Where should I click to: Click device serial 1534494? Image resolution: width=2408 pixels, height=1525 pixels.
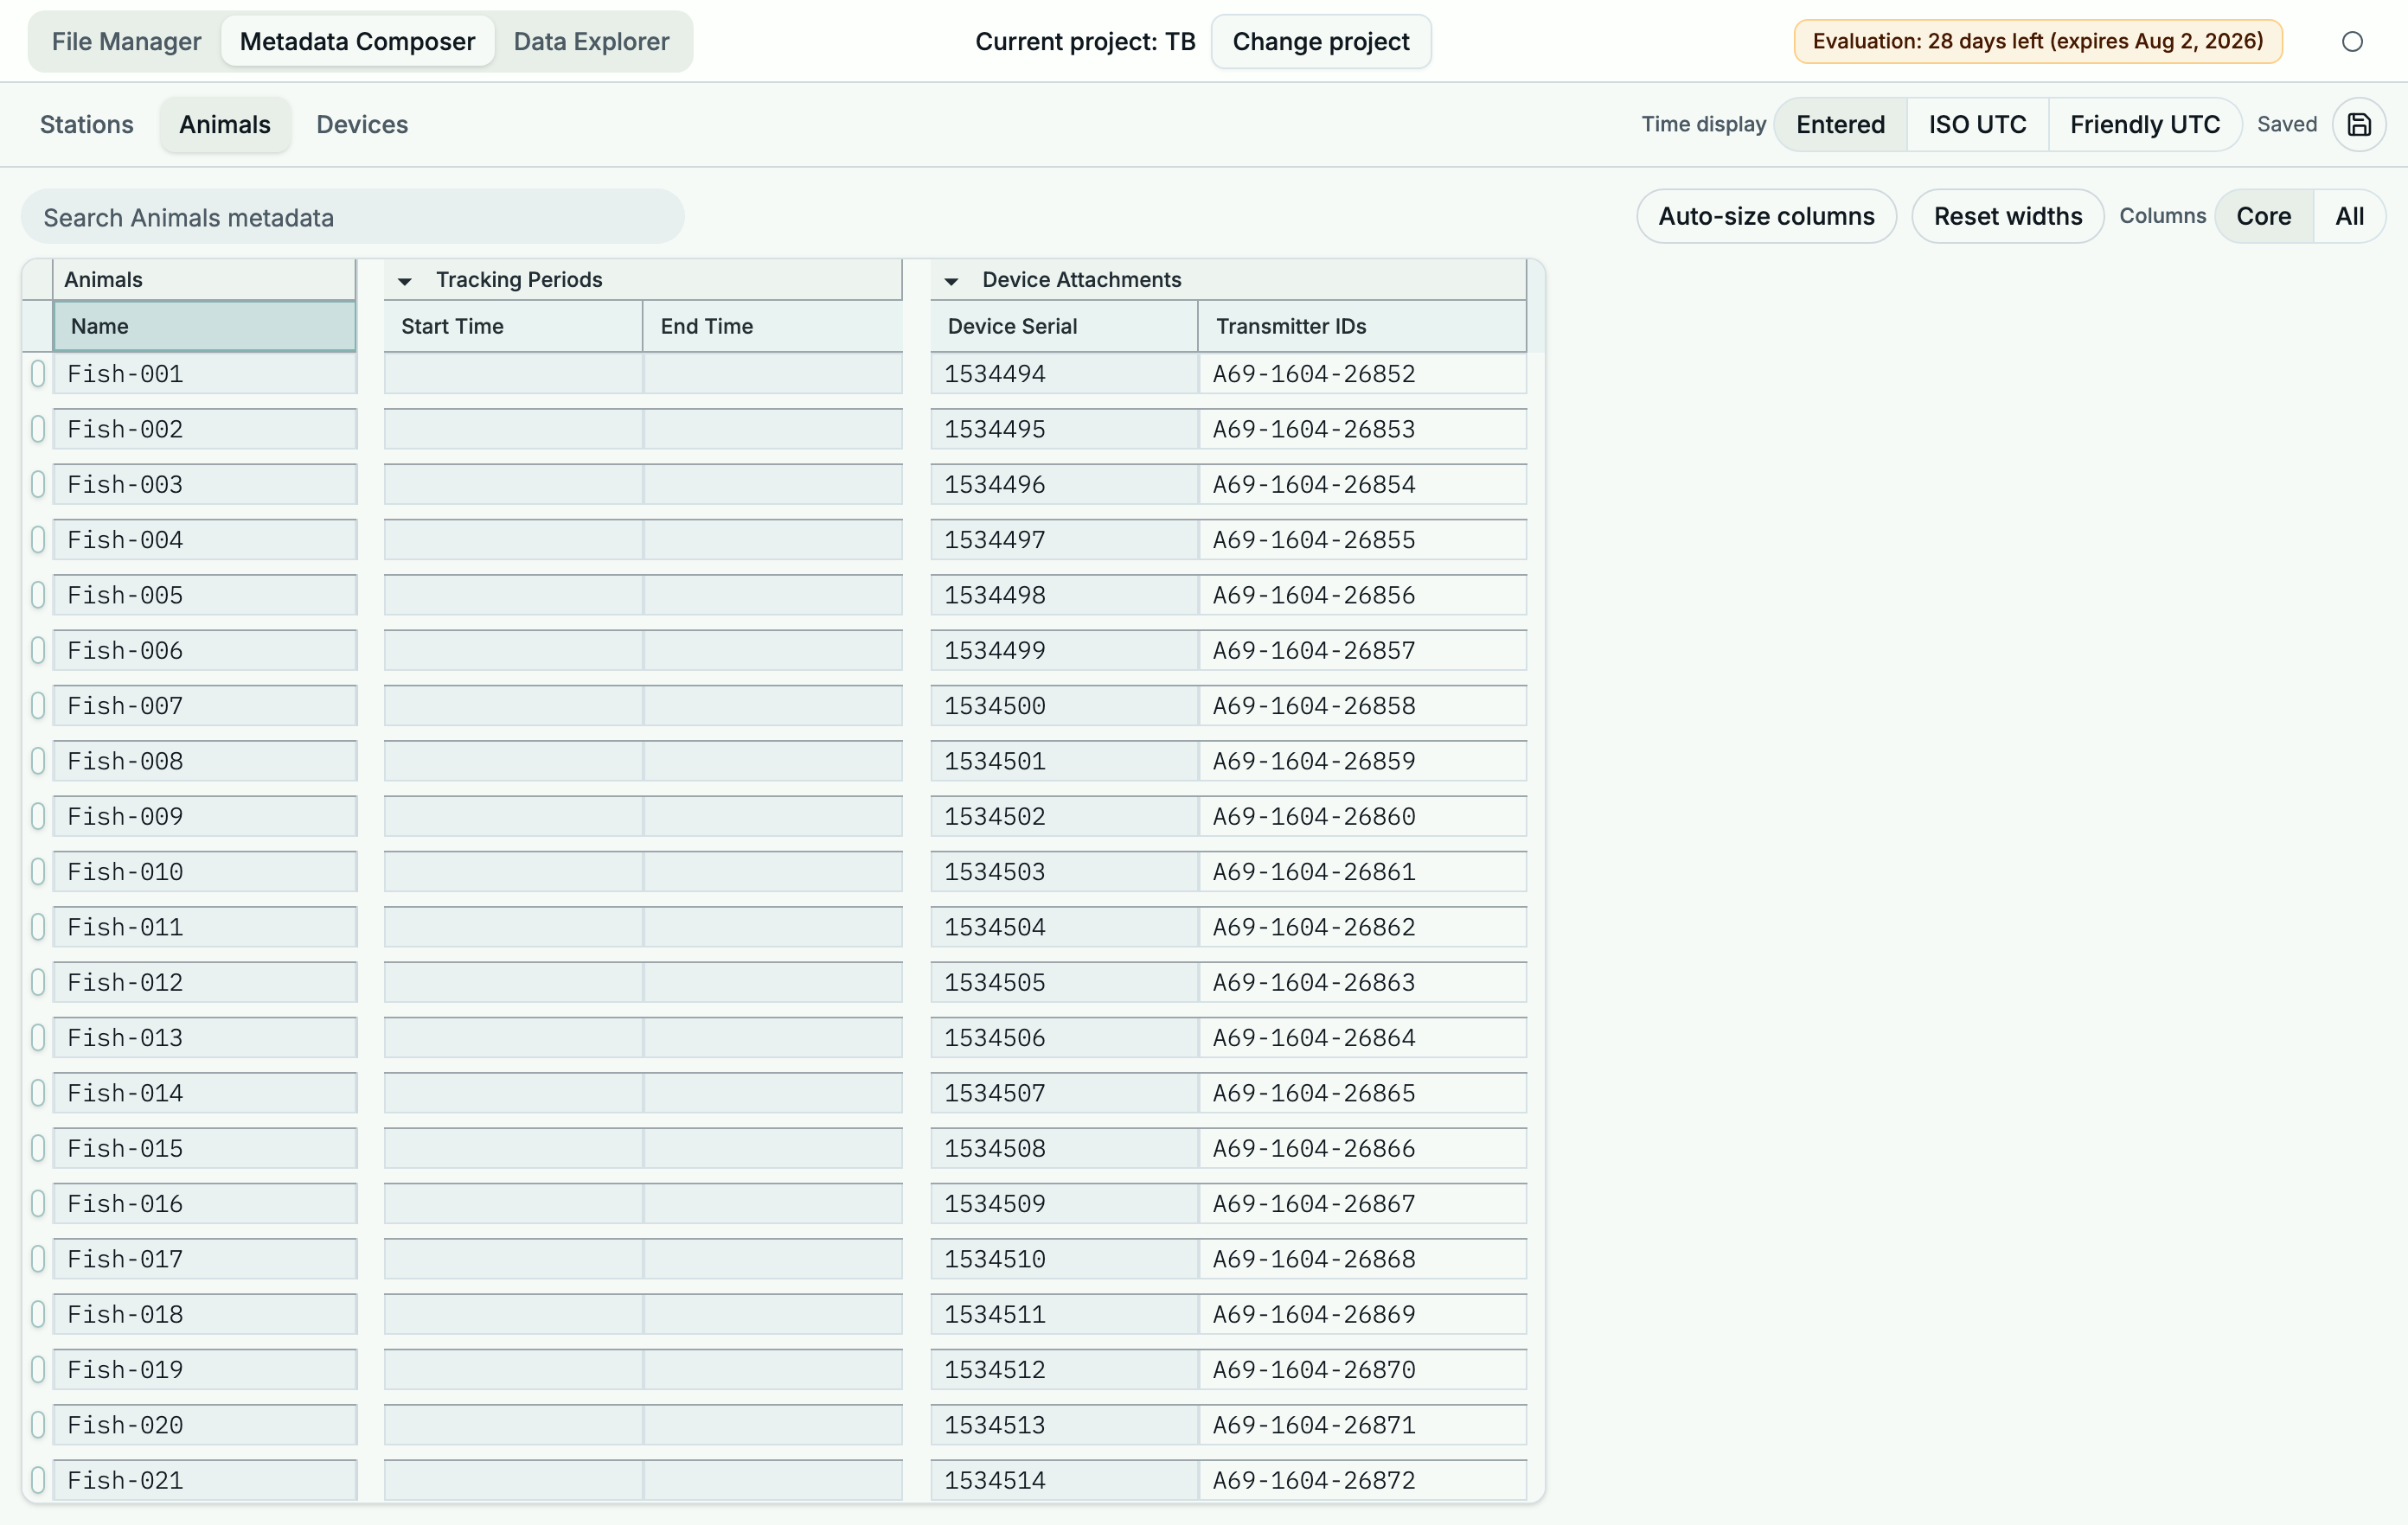1064,373
